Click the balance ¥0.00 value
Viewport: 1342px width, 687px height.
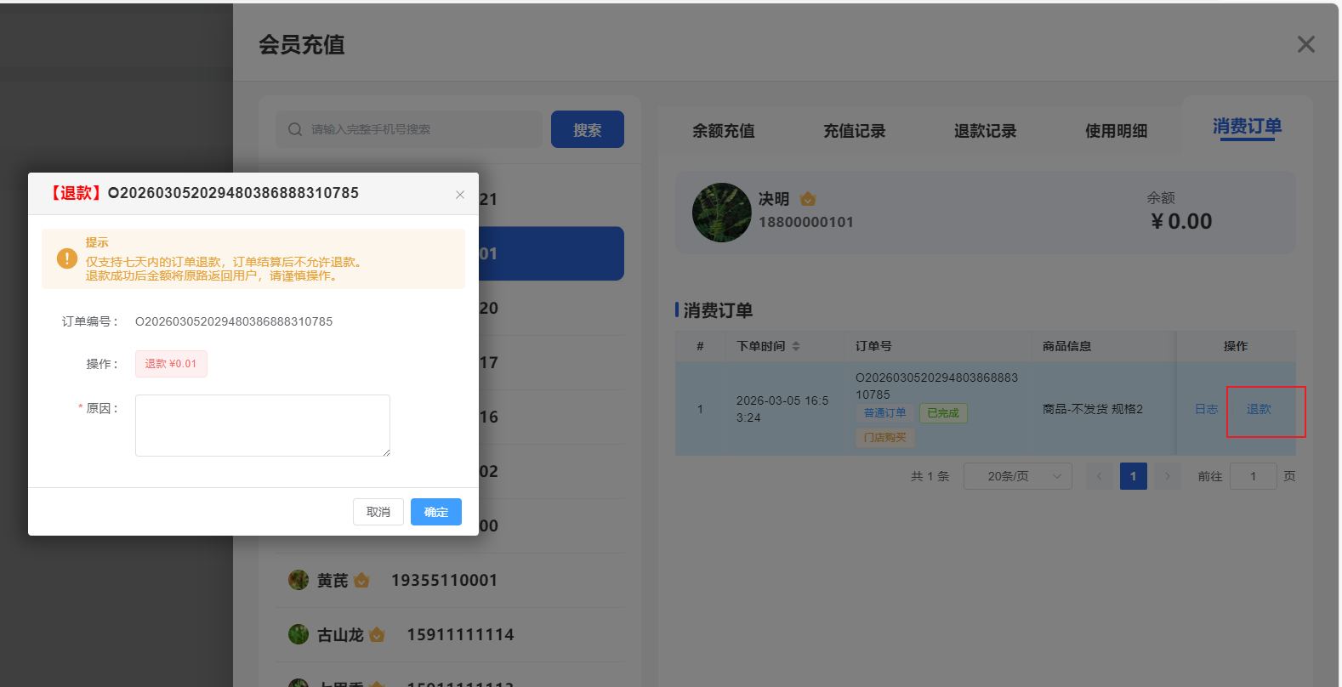1181,222
